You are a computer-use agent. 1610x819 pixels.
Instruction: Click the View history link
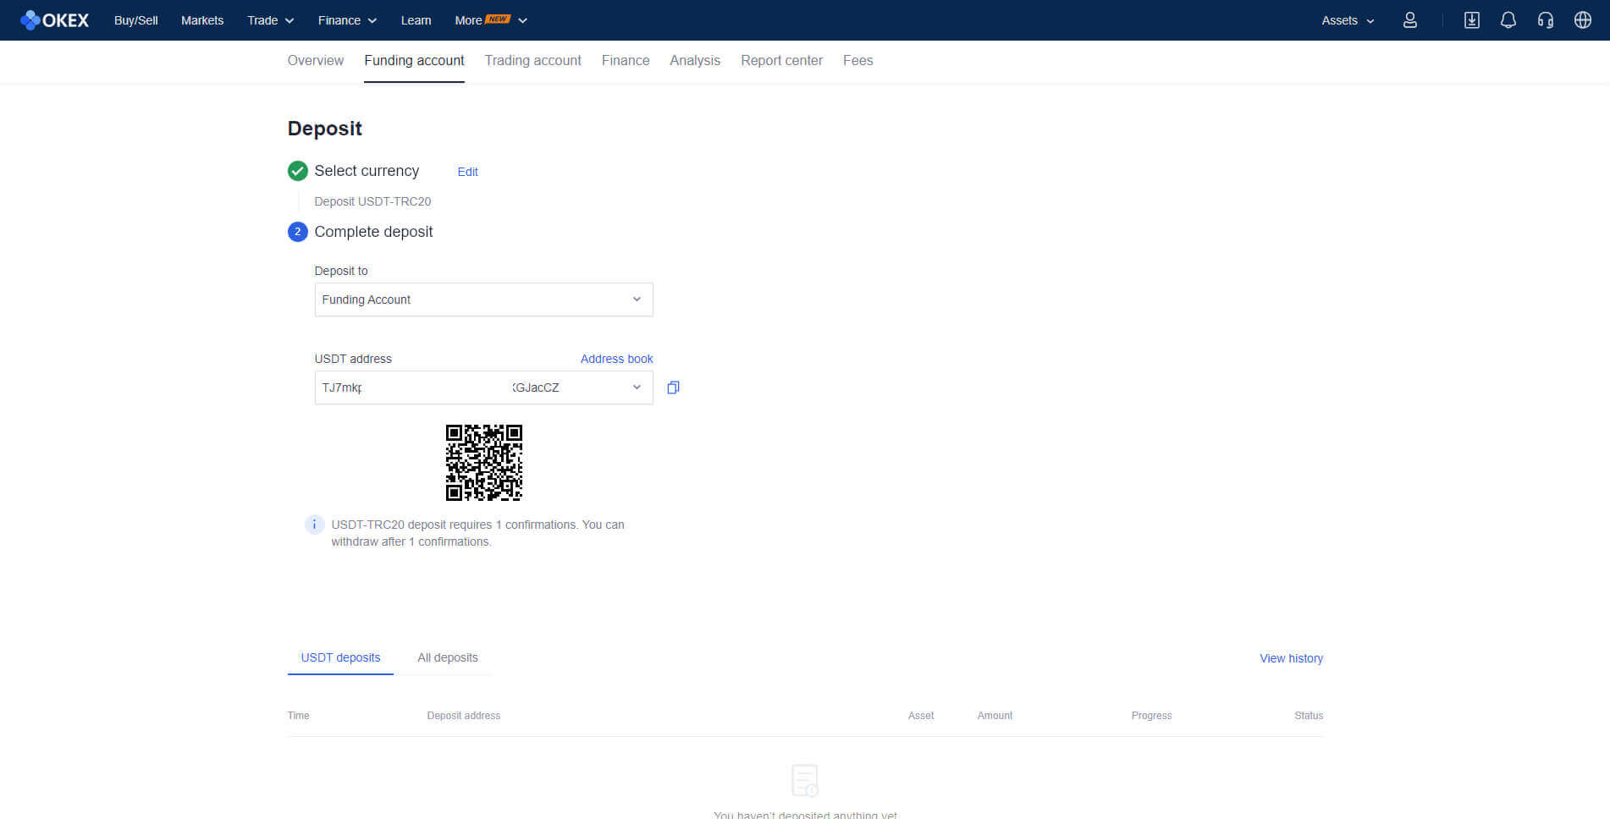point(1291,658)
